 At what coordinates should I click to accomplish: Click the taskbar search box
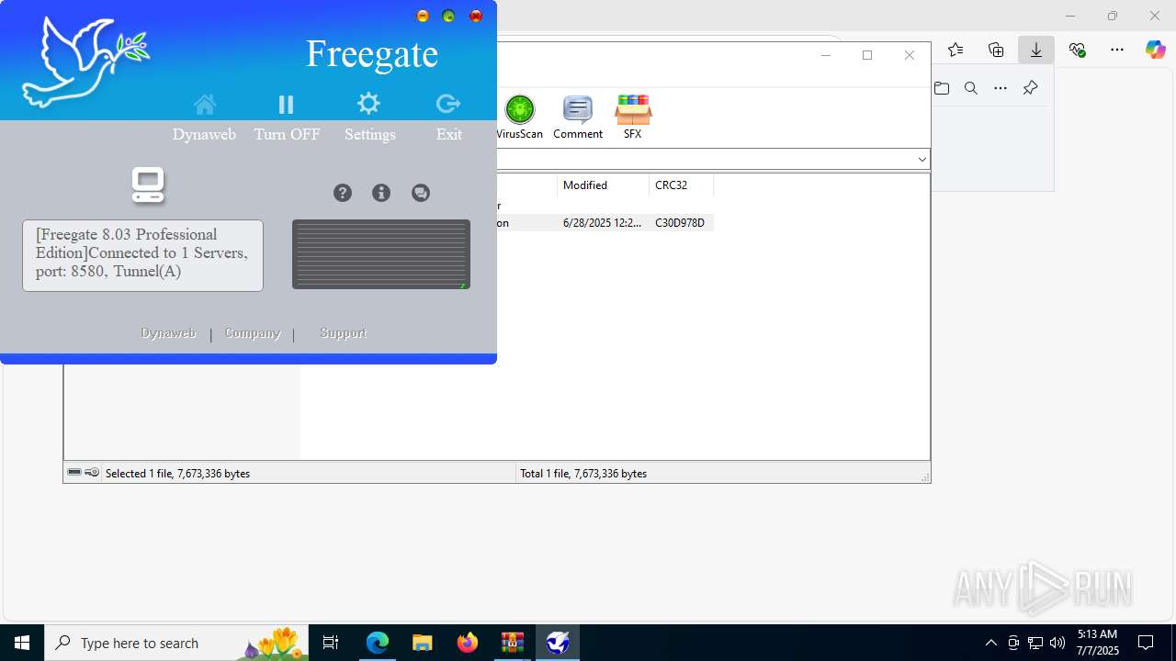(176, 643)
